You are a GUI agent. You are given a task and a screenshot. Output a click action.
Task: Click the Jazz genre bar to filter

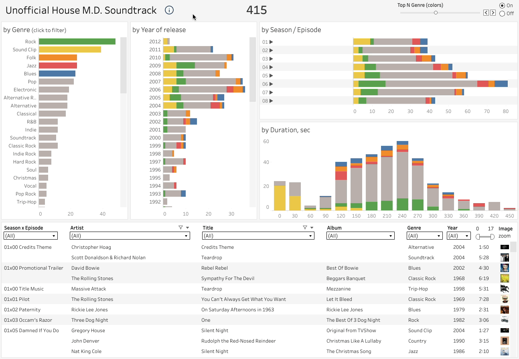click(58, 66)
